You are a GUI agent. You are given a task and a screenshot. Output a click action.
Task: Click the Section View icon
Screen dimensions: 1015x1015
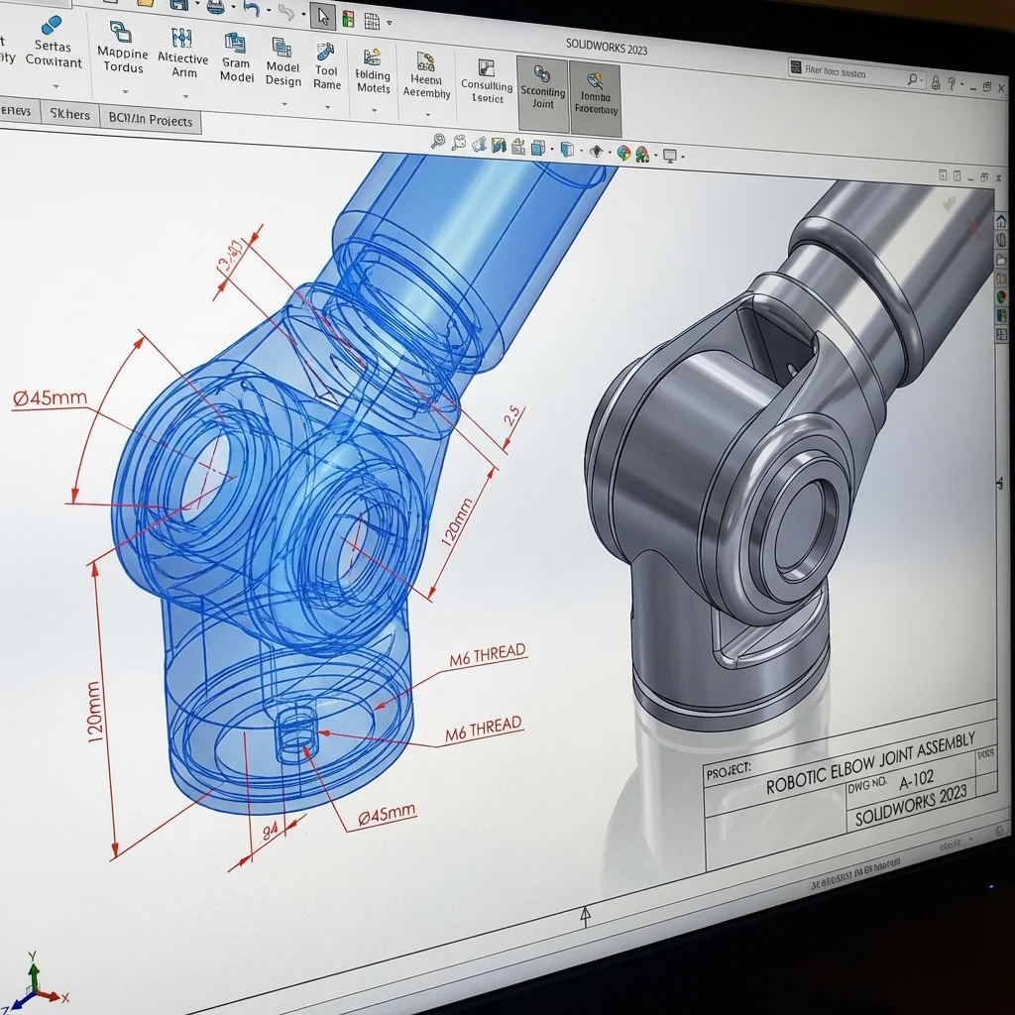(x=498, y=146)
